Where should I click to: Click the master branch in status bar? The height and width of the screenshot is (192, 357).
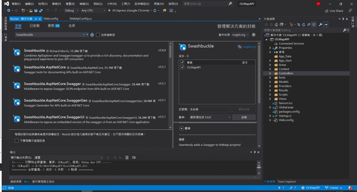[334, 188]
